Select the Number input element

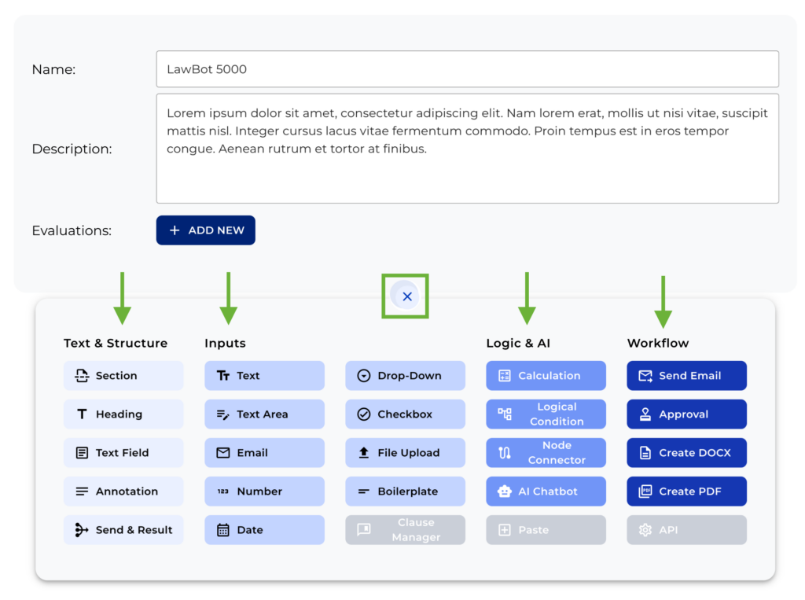(x=264, y=491)
